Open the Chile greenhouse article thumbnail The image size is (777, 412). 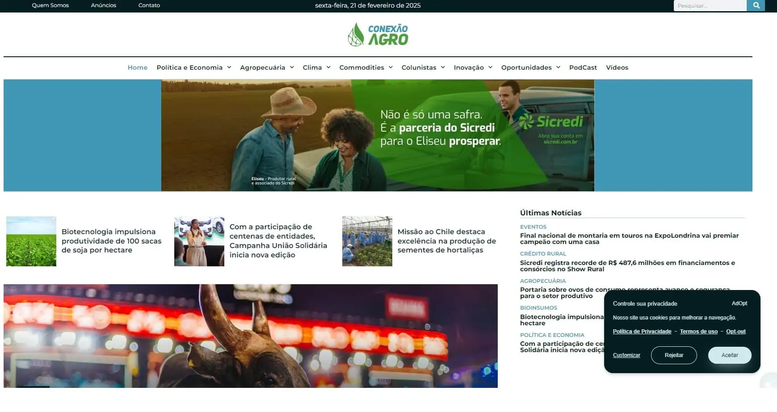[367, 241]
